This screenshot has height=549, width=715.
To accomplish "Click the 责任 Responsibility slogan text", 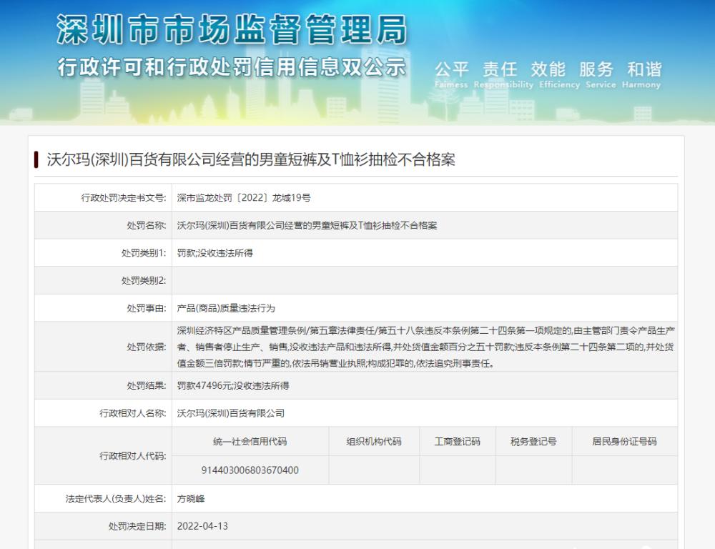I will pyautogui.click(x=503, y=74).
